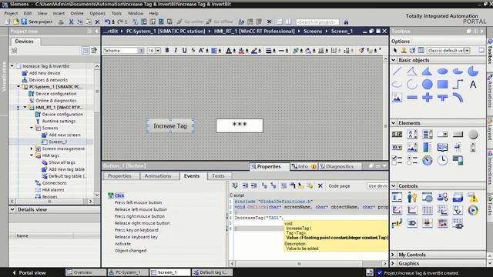This screenshot has width=493, height=277.
Task: Select the Polygon basic object
Action: (427, 72)
